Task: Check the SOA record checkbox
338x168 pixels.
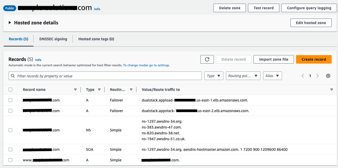Action: [10, 150]
